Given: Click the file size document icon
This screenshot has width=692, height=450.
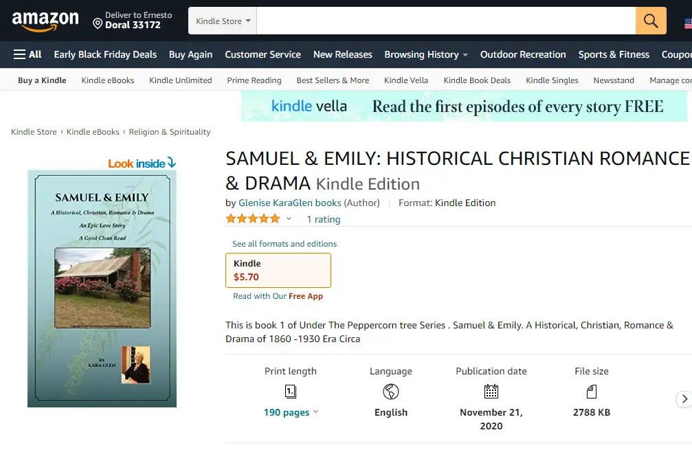Looking at the screenshot, I should (x=592, y=392).
